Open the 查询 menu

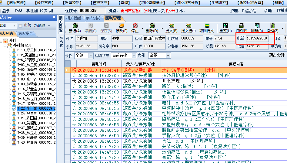pos(124,3)
